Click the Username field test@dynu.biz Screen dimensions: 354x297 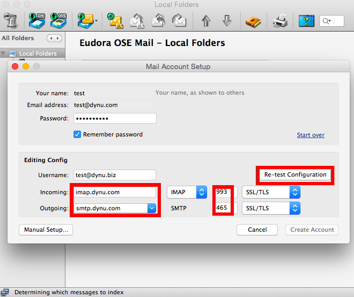[115, 175]
